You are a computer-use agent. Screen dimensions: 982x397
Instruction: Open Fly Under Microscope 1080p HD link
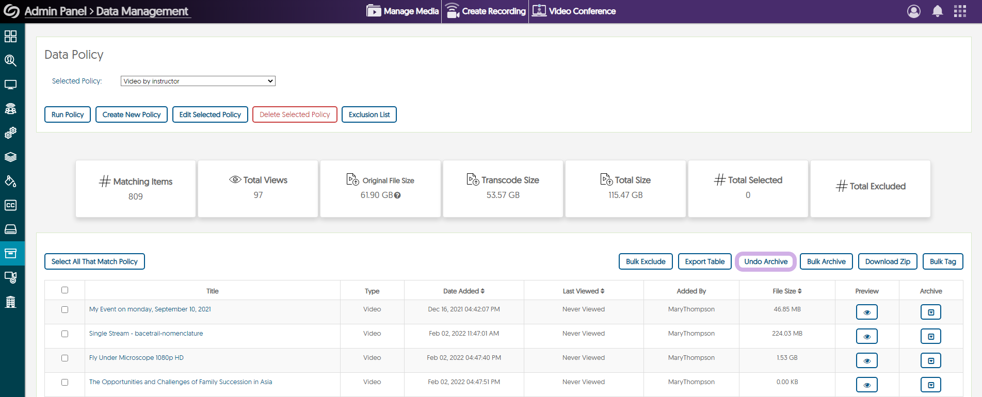click(136, 358)
